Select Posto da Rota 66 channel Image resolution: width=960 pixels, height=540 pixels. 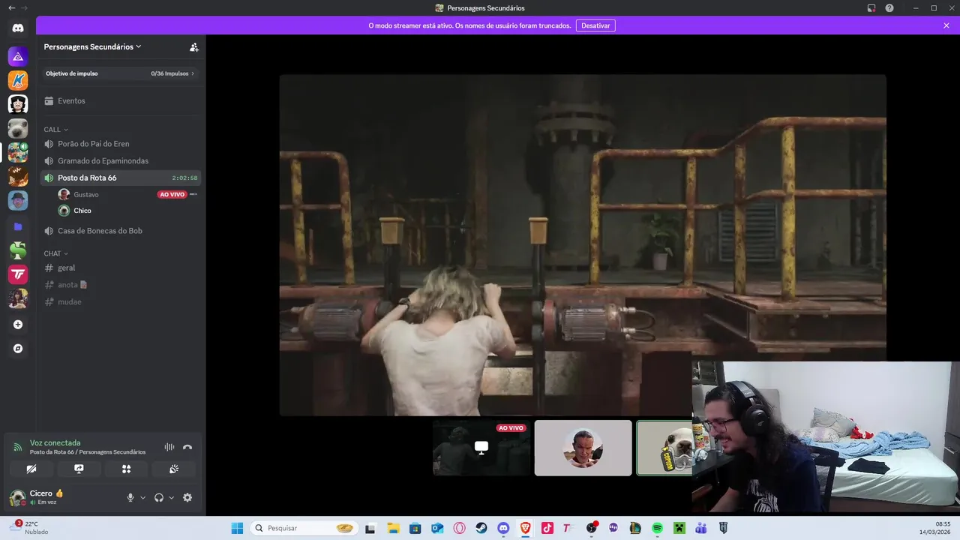click(121, 178)
